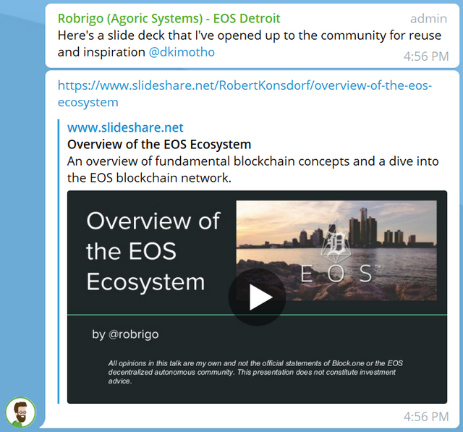Image resolution: width=463 pixels, height=432 pixels.
Task: Click the slide disclaimer text about opinions
Action: click(255, 372)
